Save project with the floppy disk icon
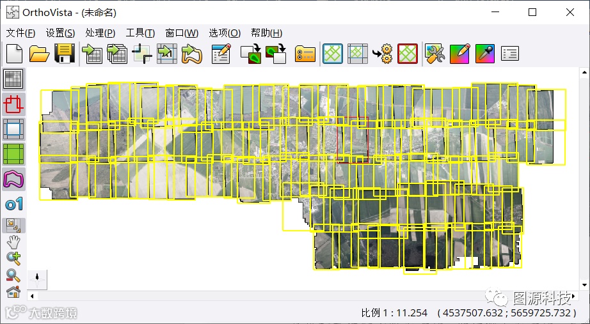Screen dimensions: 590x324 [x=65, y=54]
